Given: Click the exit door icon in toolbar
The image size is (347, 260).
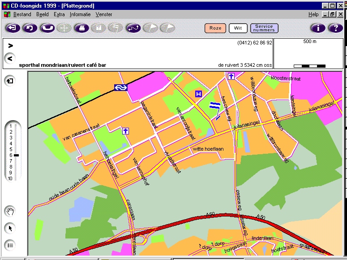Looking at the screenshot, I should tap(12, 28).
